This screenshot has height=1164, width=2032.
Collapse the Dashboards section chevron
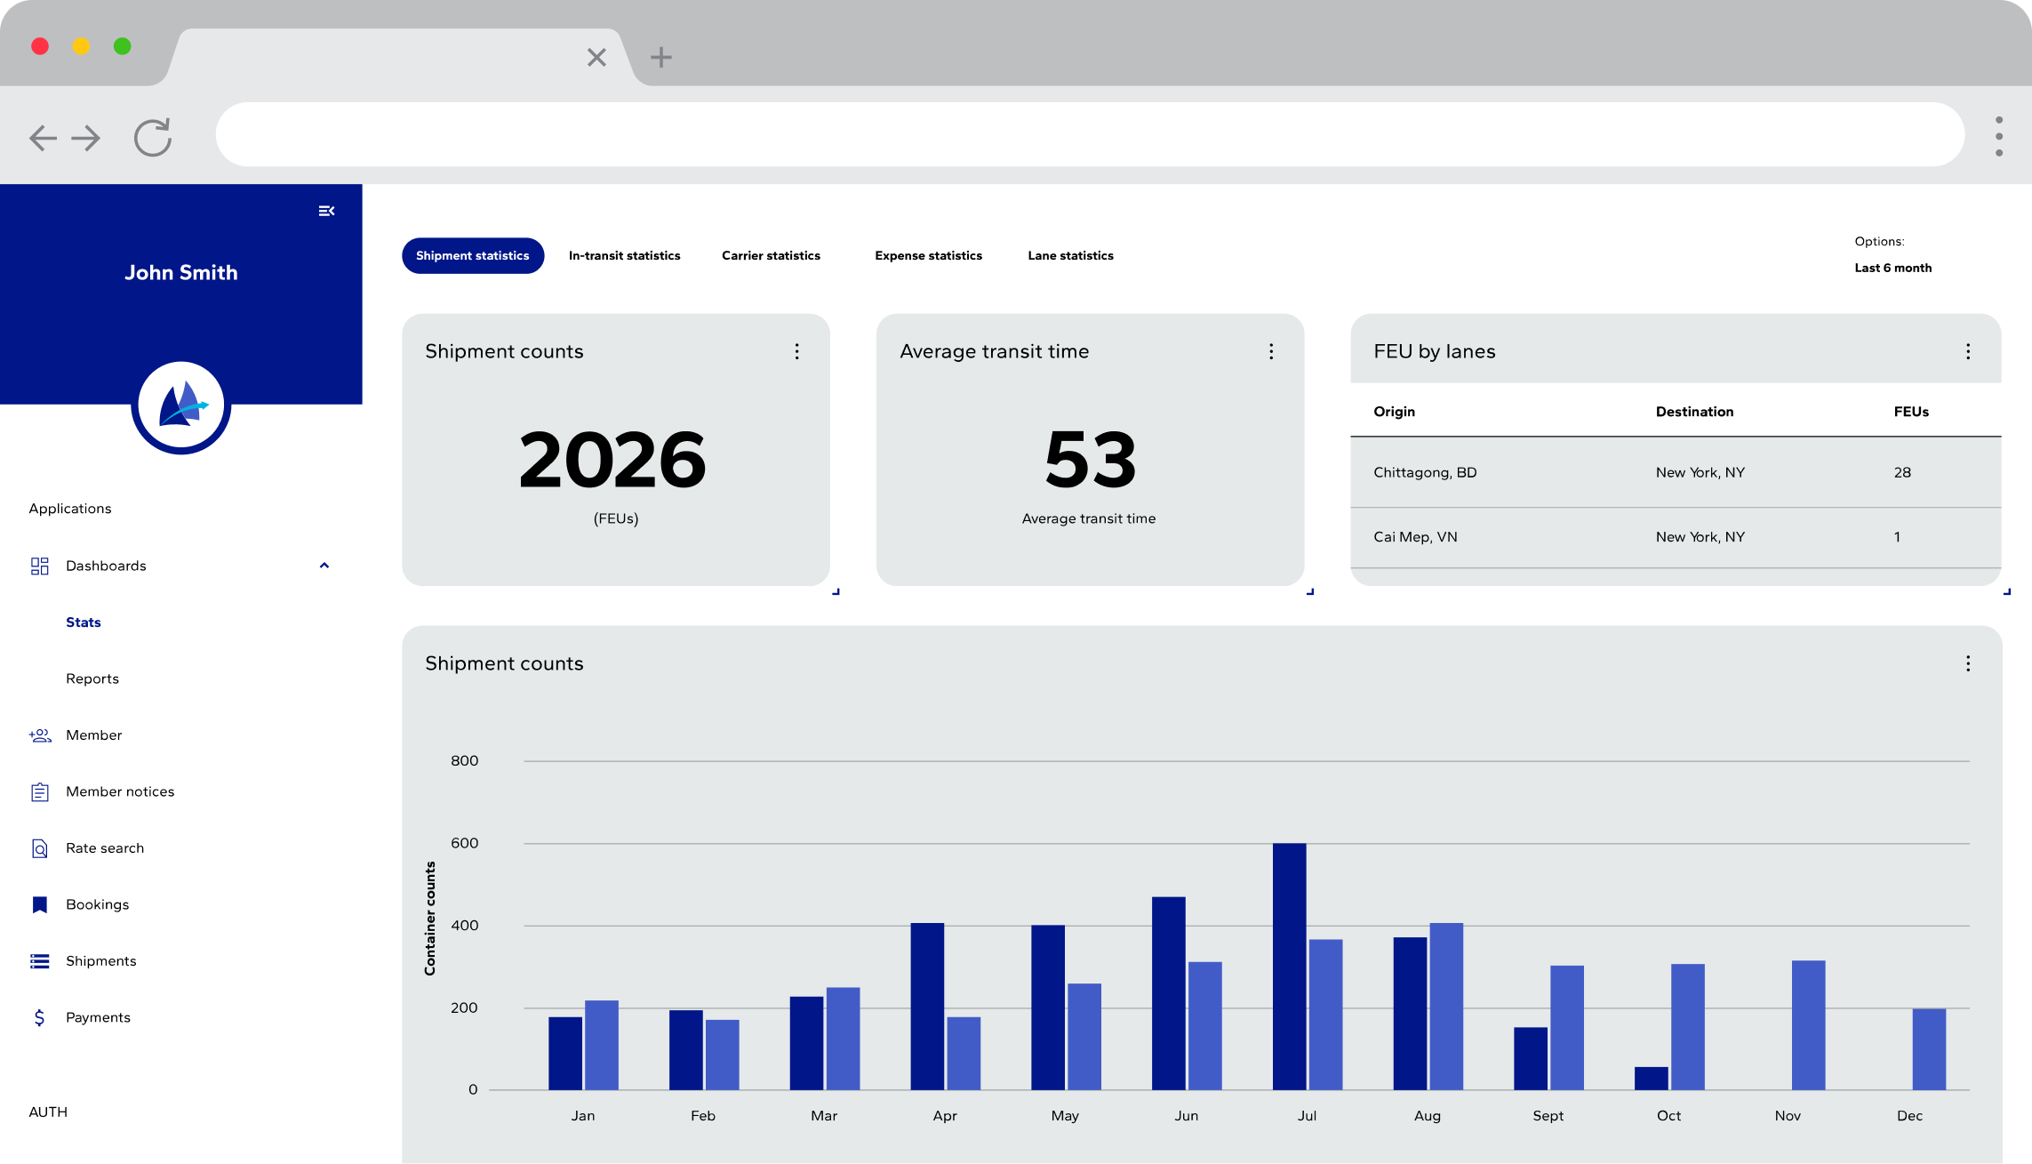[324, 566]
